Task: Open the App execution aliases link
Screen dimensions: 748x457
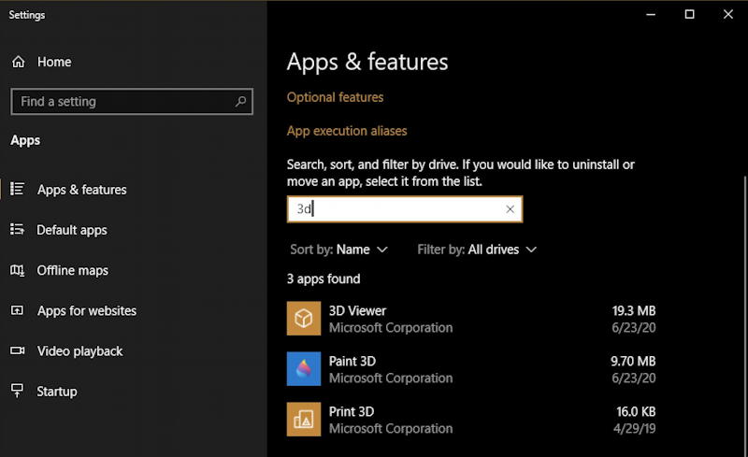Action: pyautogui.click(x=347, y=131)
